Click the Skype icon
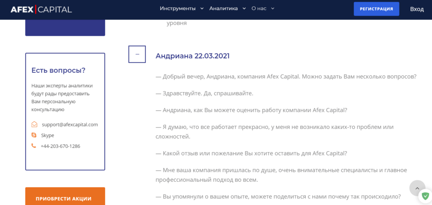This screenshot has height=205, width=432. (34, 135)
